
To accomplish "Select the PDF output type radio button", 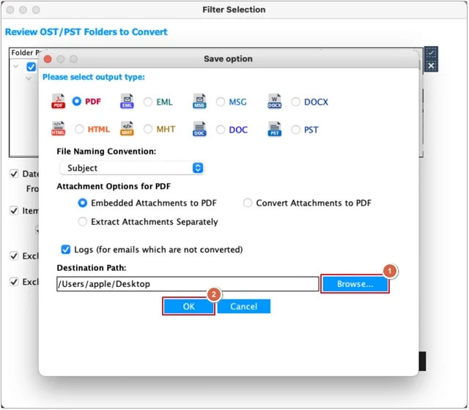I will point(76,101).
